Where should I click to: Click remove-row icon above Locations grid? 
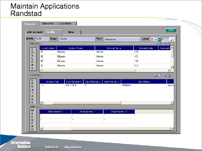(x=167, y=75)
